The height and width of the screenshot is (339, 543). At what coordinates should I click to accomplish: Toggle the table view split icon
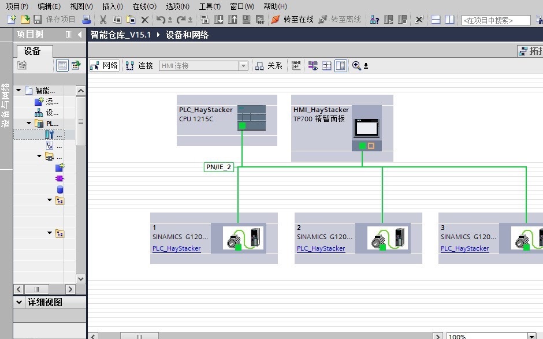(x=341, y=65)
